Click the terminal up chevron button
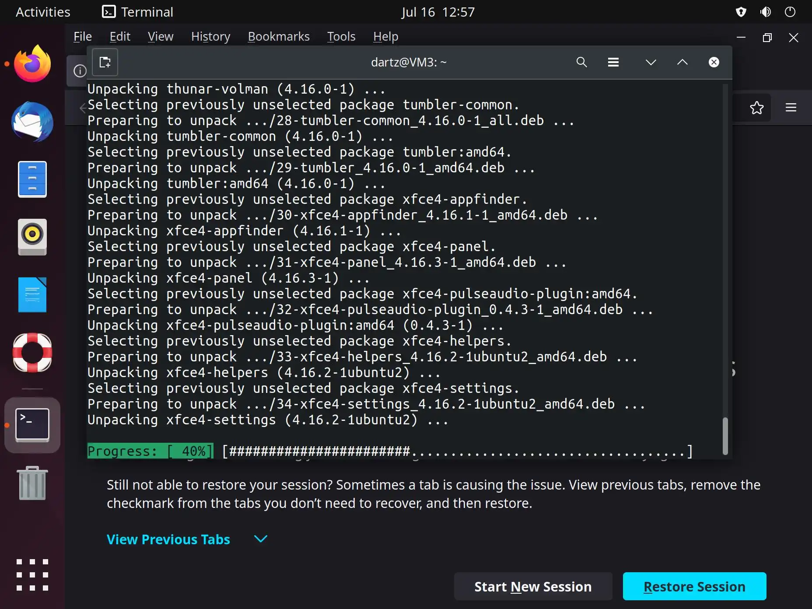This screenshot has width=812, height=609. coord(682,62)
